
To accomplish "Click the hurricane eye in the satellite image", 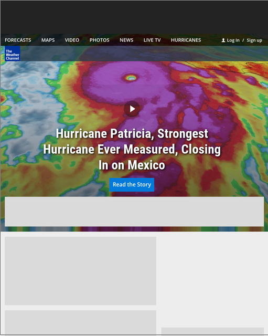I will [131, 78].
